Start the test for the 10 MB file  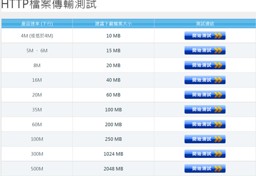205,35
